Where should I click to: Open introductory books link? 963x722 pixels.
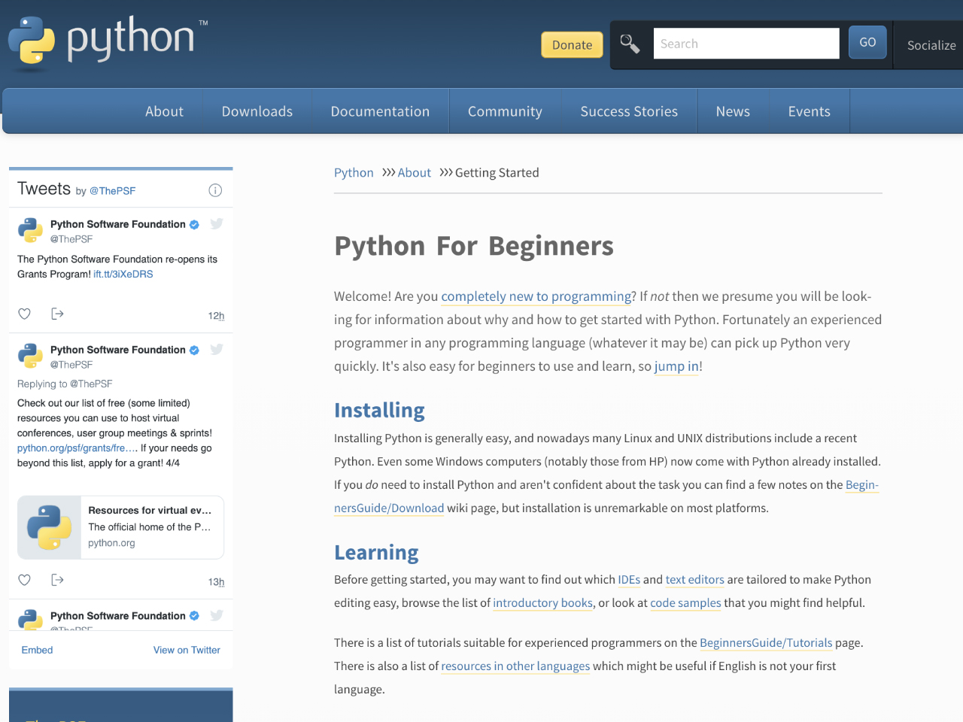(x=543, y=602)
